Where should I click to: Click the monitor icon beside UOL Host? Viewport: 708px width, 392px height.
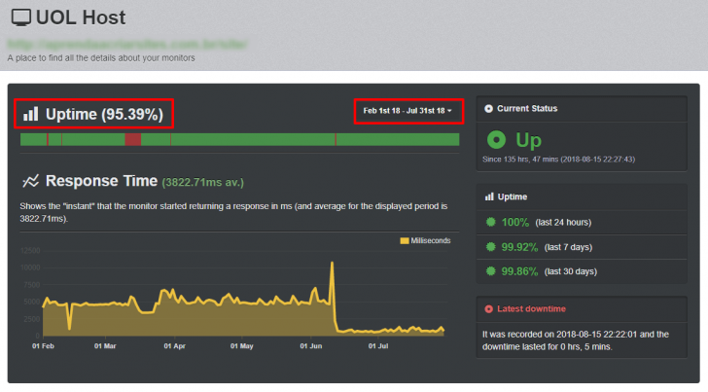point(21,18)
